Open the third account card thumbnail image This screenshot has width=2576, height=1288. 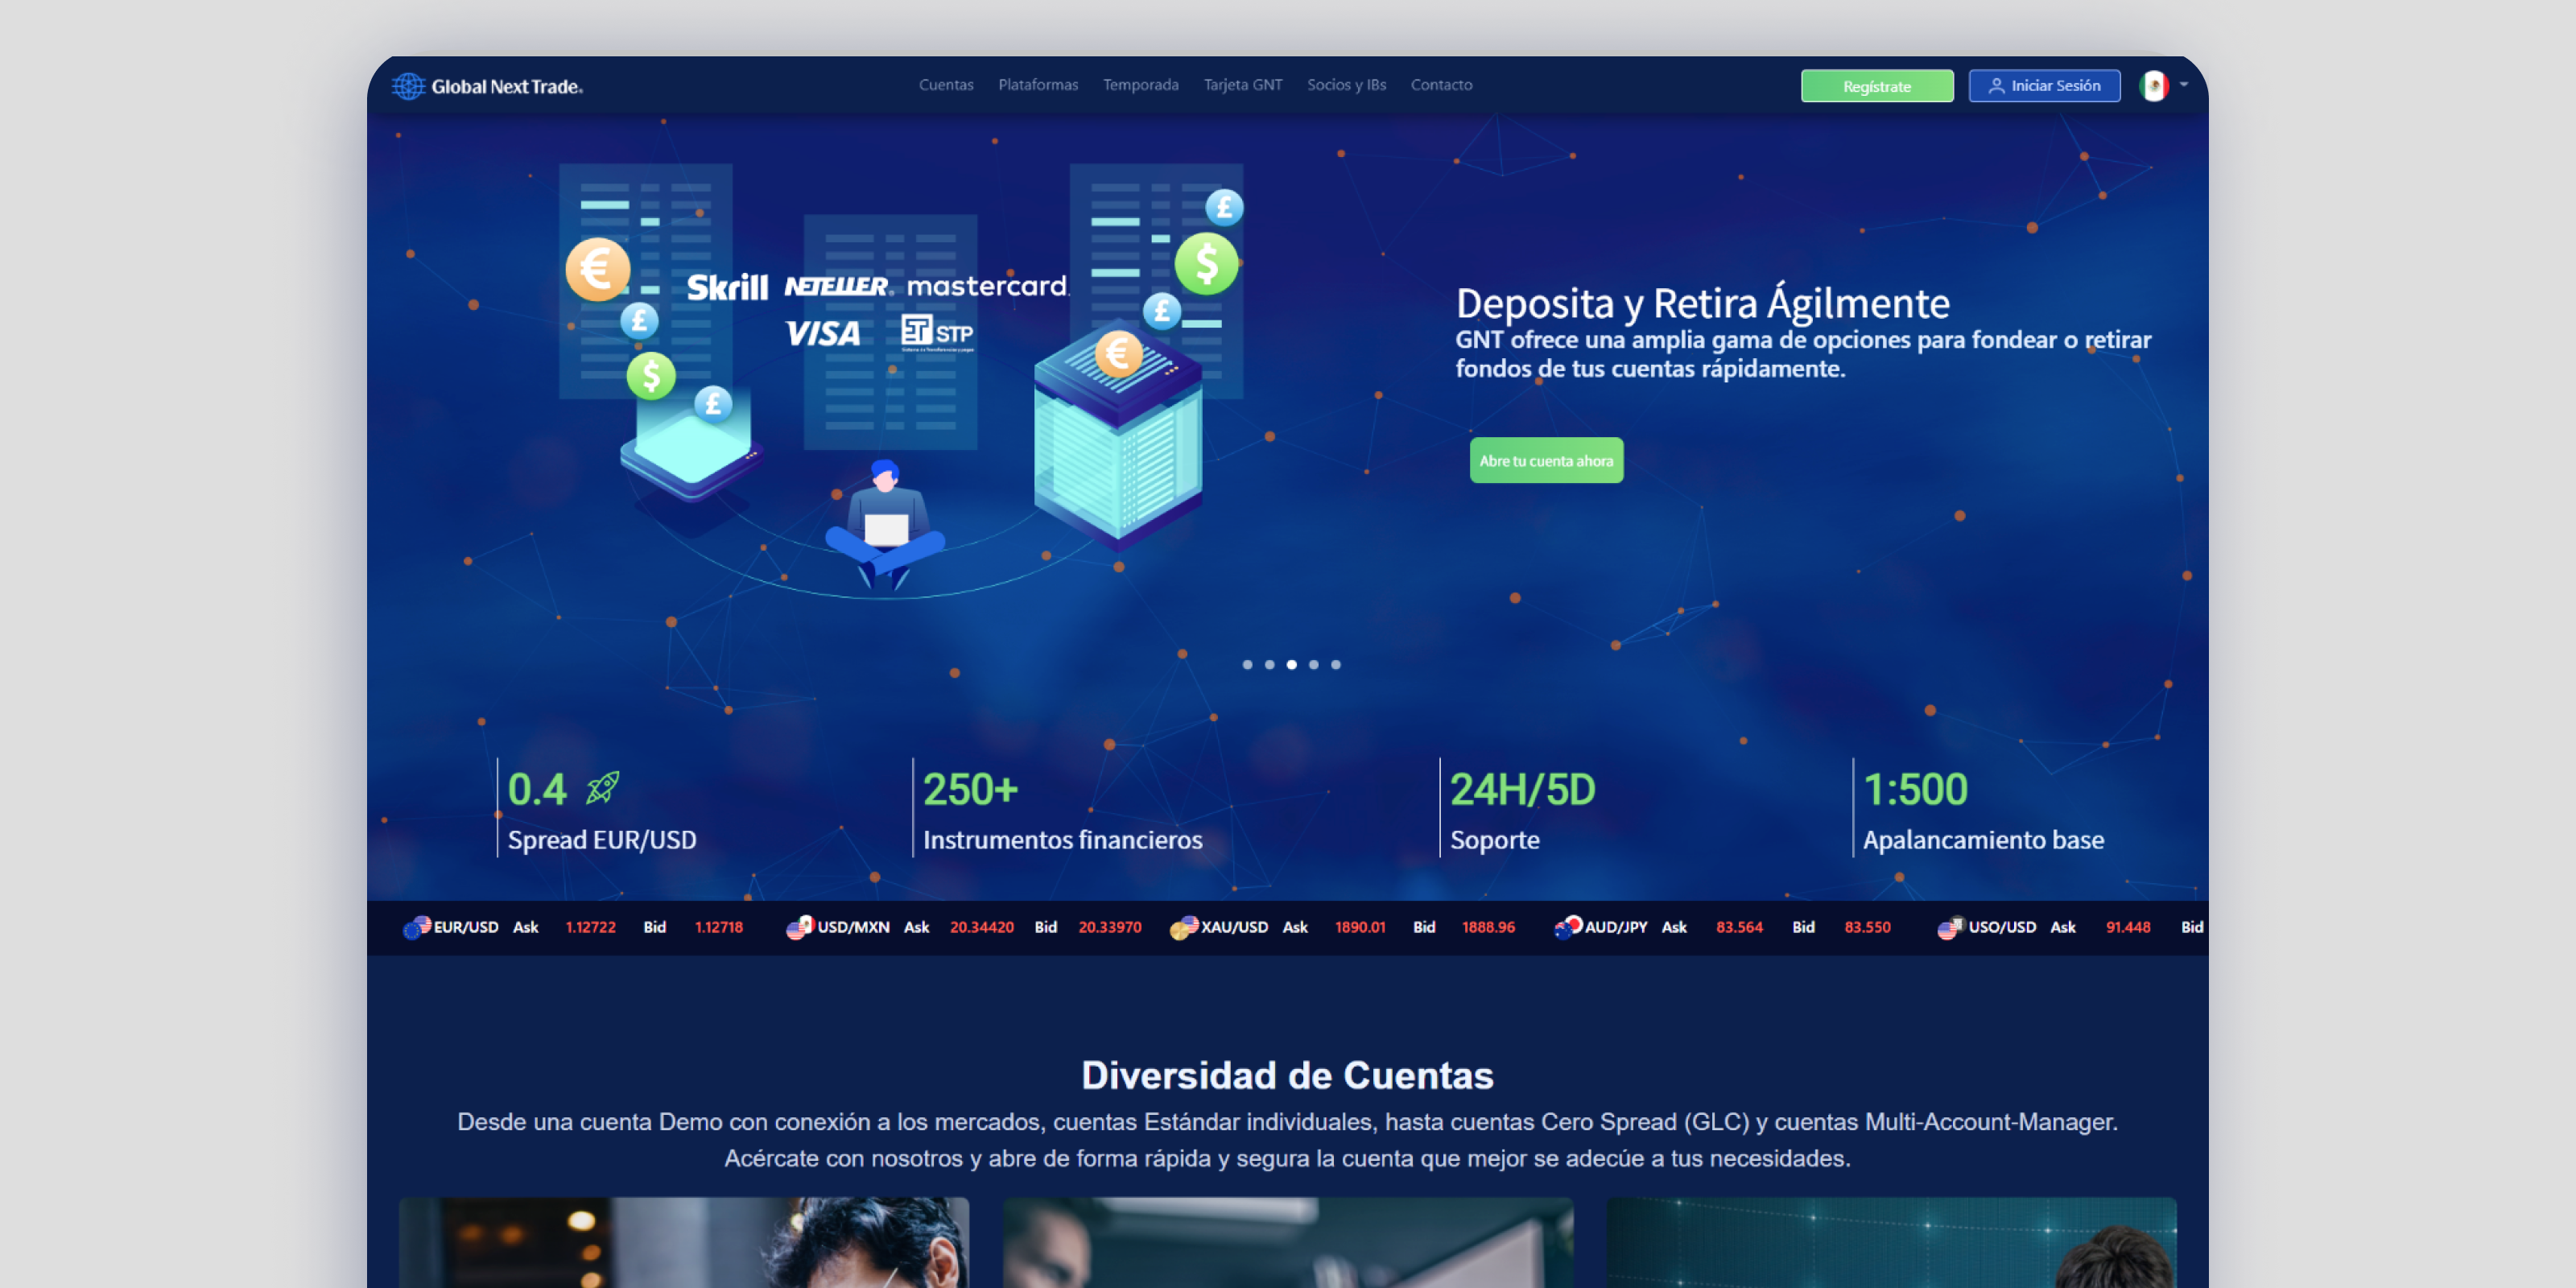1891,1242
